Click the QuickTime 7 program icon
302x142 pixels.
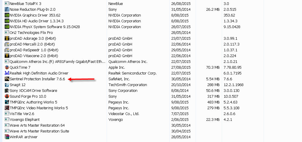click(7, 68)
